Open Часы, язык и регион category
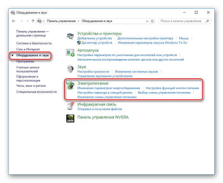 tap(31, 86)
